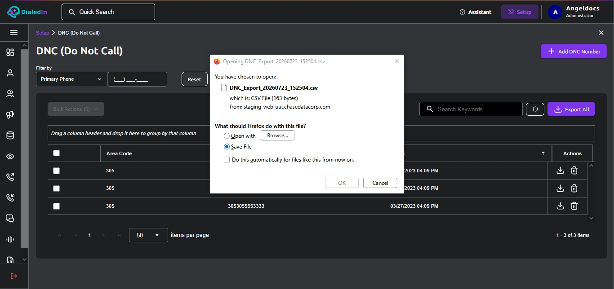Open the database icon in sidebar
The image size is (614, 289).
point(10,136)
